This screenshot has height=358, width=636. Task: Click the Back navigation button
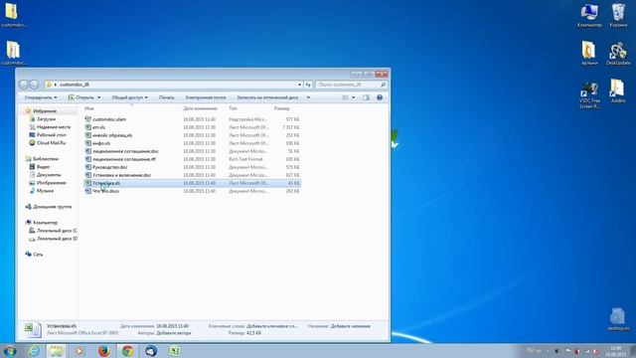(x=24, y=85)
